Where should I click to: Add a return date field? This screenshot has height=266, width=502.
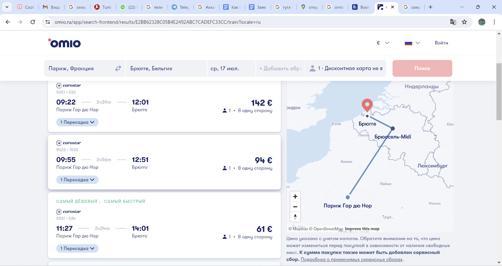coord(279,69)
